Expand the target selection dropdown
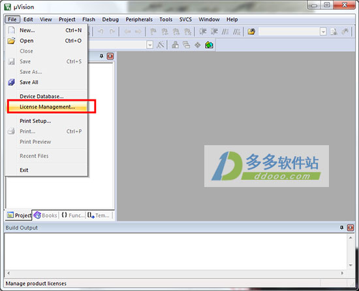359x291 pixels. (149, 45)
